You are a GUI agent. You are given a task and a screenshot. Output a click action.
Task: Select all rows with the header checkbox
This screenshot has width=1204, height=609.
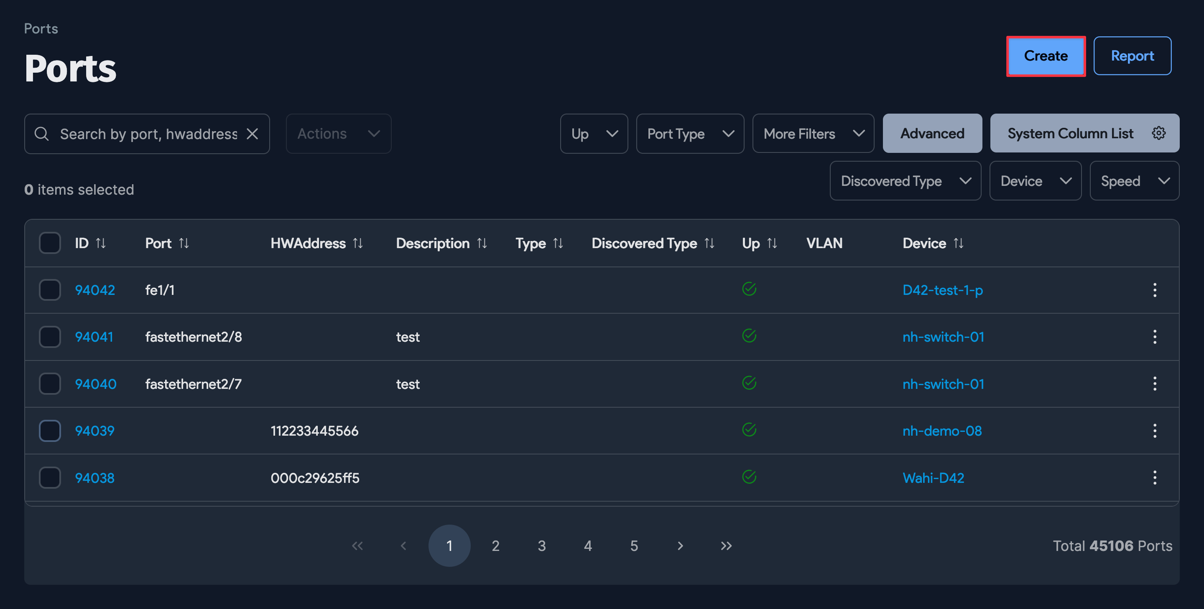tap(50, 242)
